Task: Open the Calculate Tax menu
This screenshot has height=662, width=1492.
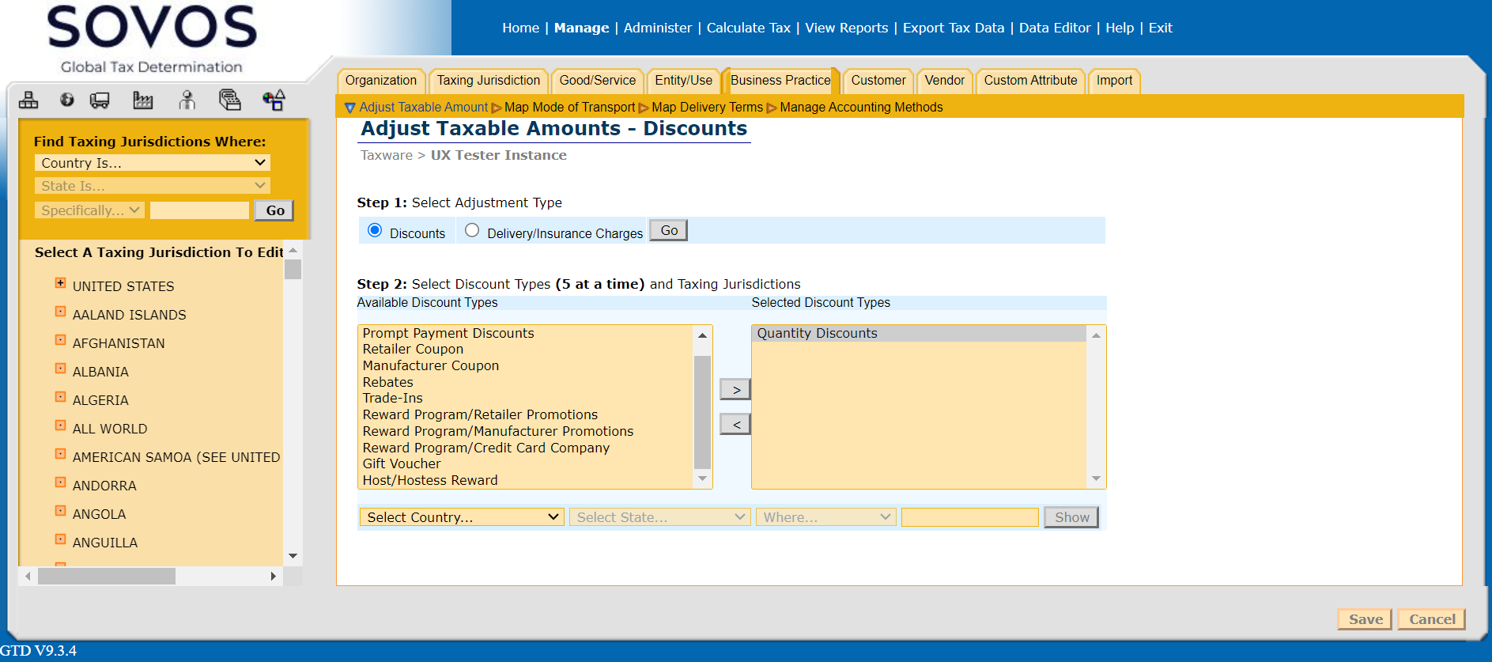Action: coord(748,28)
